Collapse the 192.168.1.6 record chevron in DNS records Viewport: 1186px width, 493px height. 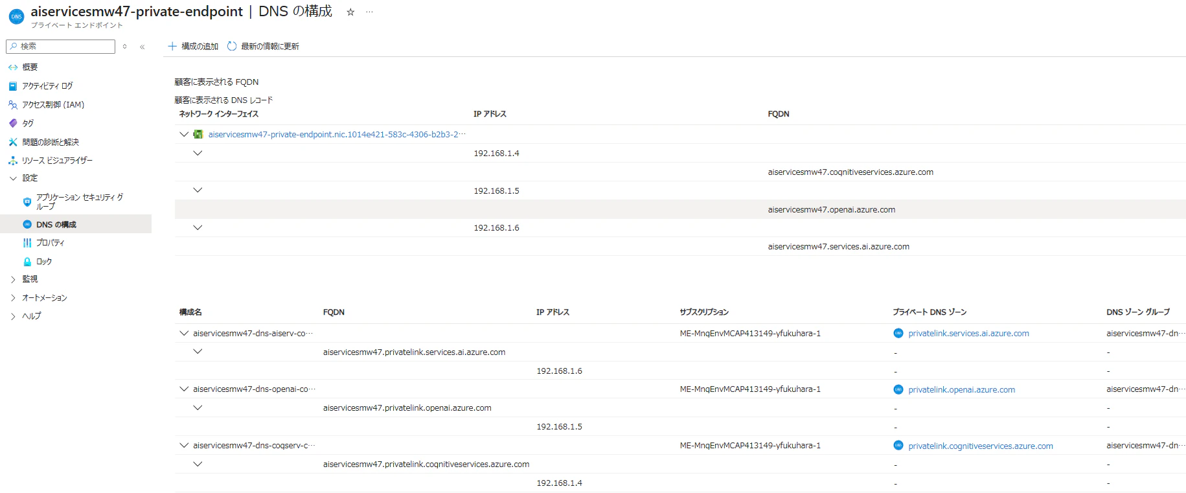198,227
